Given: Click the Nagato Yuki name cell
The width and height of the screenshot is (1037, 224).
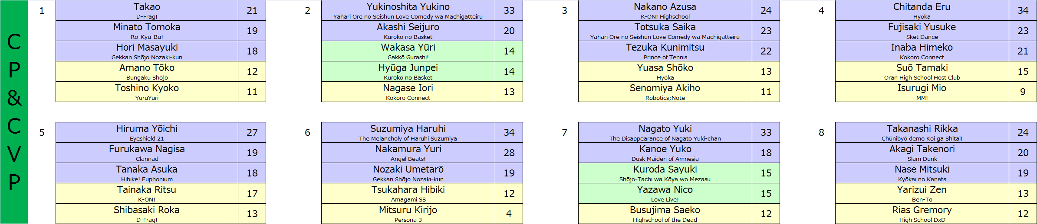Looking at the screenshot, I should point(665,132).
